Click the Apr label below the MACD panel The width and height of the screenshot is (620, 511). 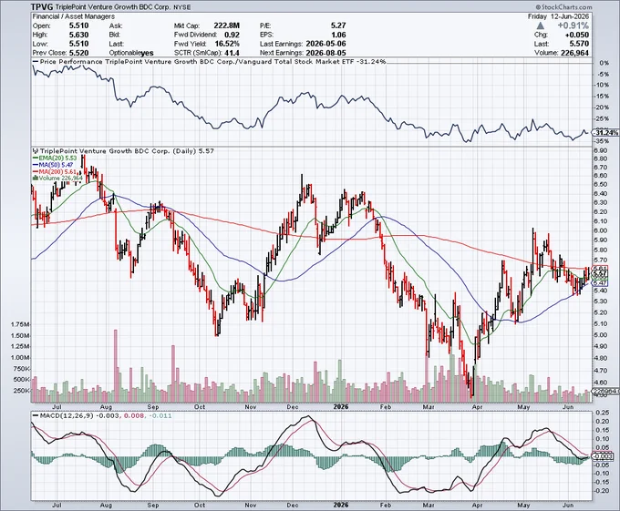click(x=477, y=505)
